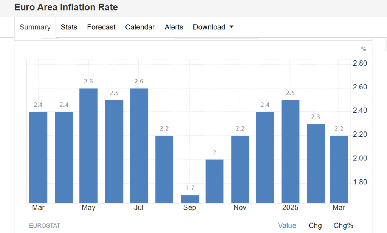Go to the Calendar tab
Image resolution: width=387 pixels, height=233 pixels.
140,27
